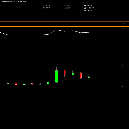Click the axis label 6
The image size is (129, 129).
[x=123, y=28]
